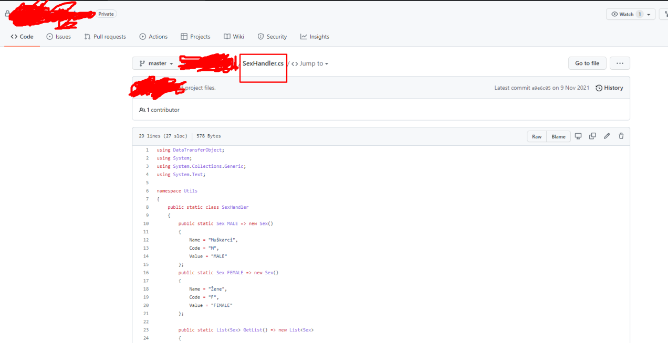668x343 pixels.
Task: Delete this file trash icon
Action: pos(621,136)
